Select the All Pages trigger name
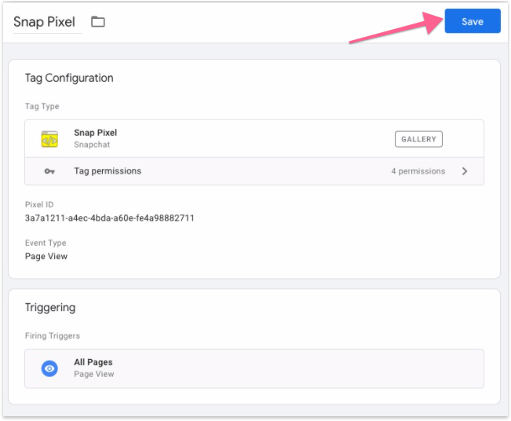Viewport: 511px width, 421px height. [x=93, y=362]
